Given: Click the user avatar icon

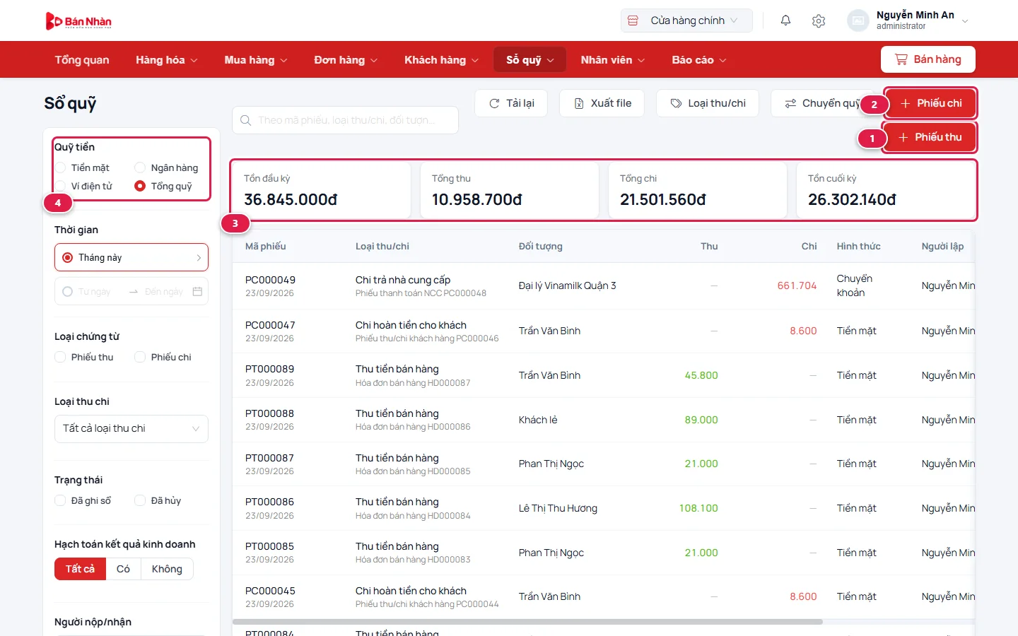Looking at the screenshot, I should tap(858, 20).
